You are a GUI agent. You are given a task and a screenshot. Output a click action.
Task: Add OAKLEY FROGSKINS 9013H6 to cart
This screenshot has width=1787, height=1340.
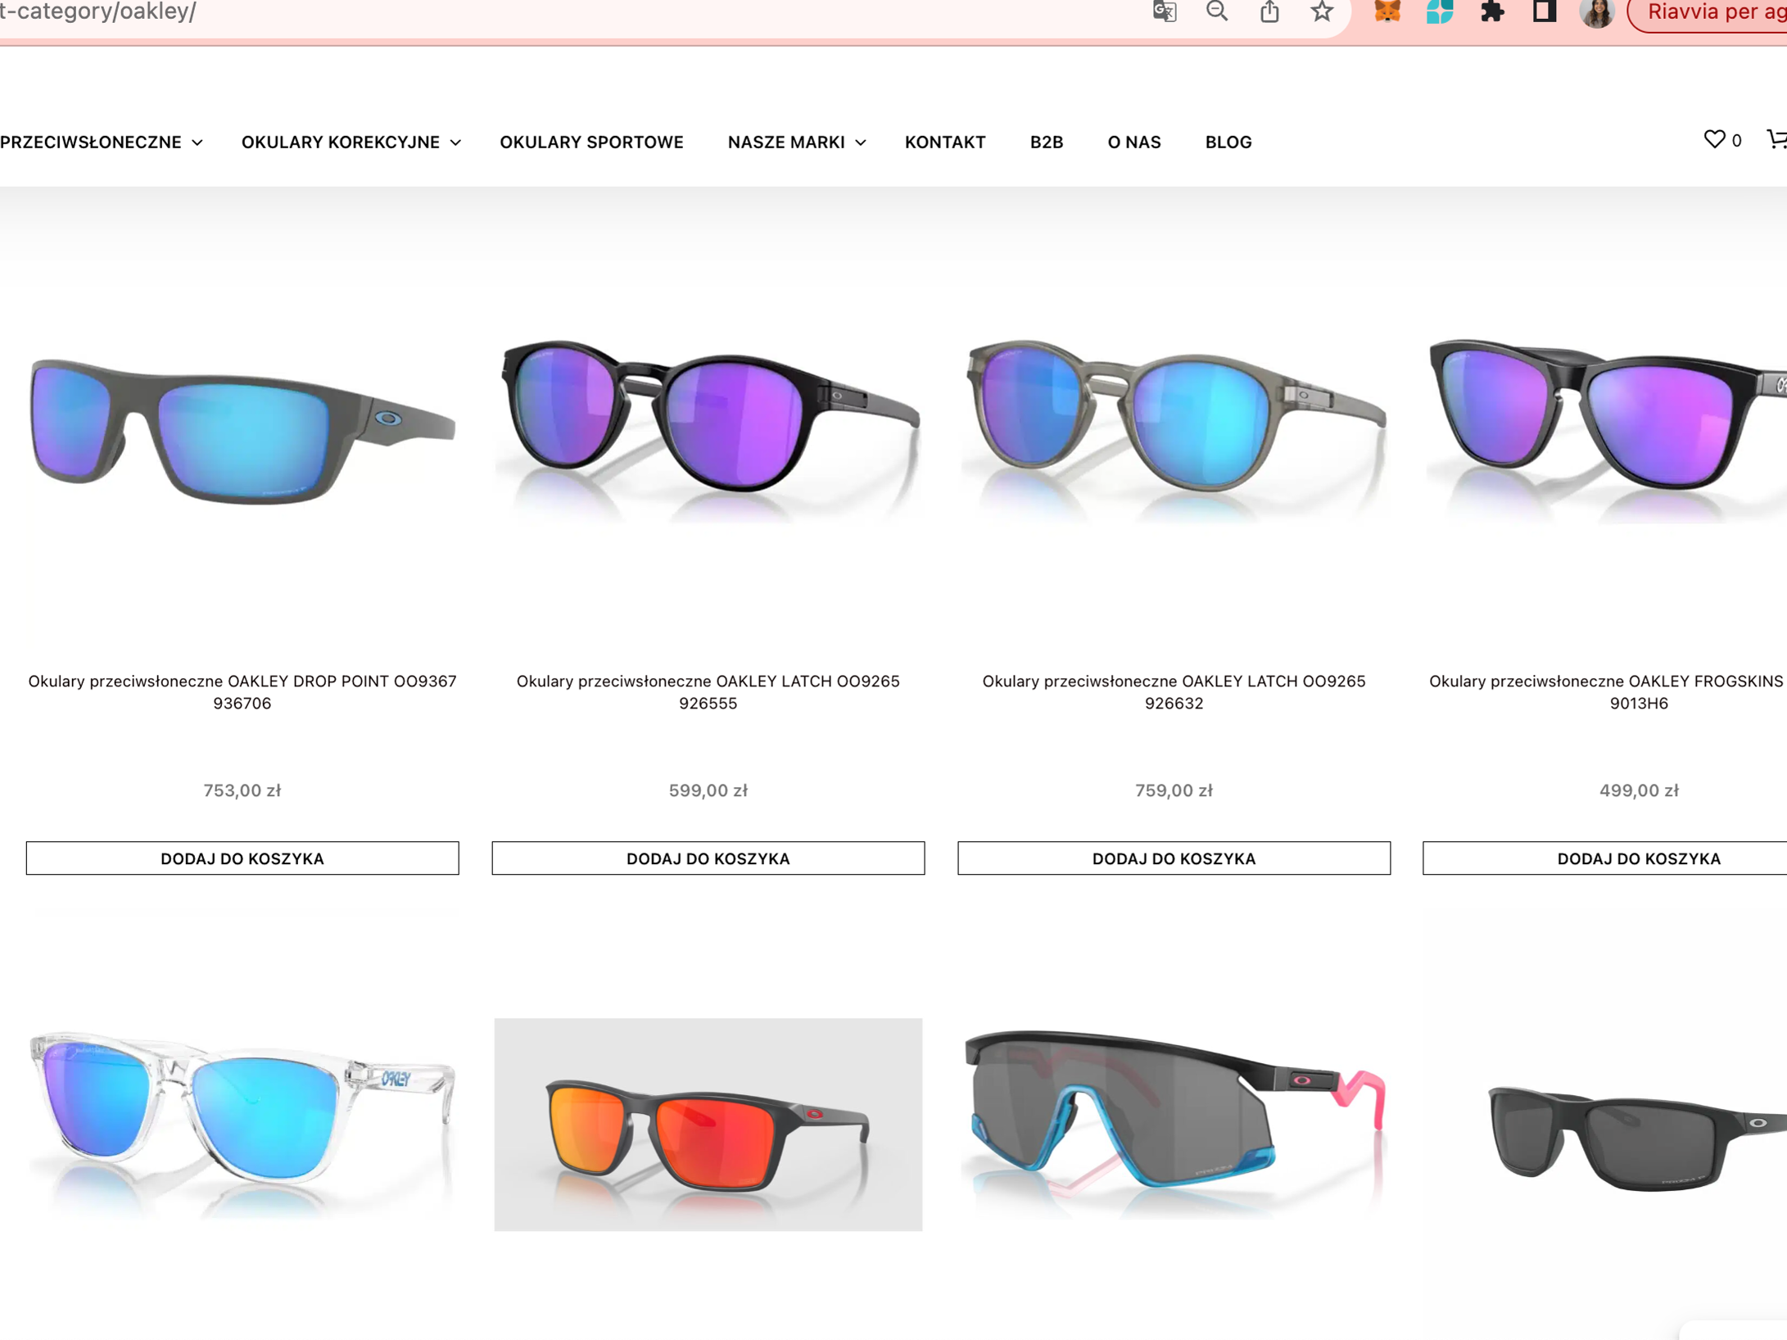pos(1605,858)
